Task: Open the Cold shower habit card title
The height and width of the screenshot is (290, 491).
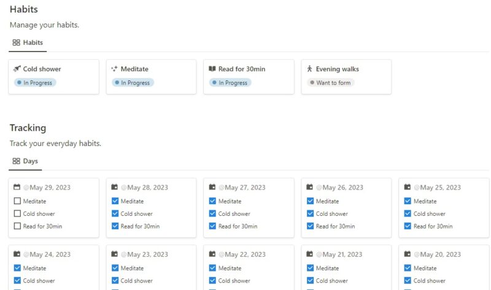Action: pyautogui.click(x=42, y=69)
